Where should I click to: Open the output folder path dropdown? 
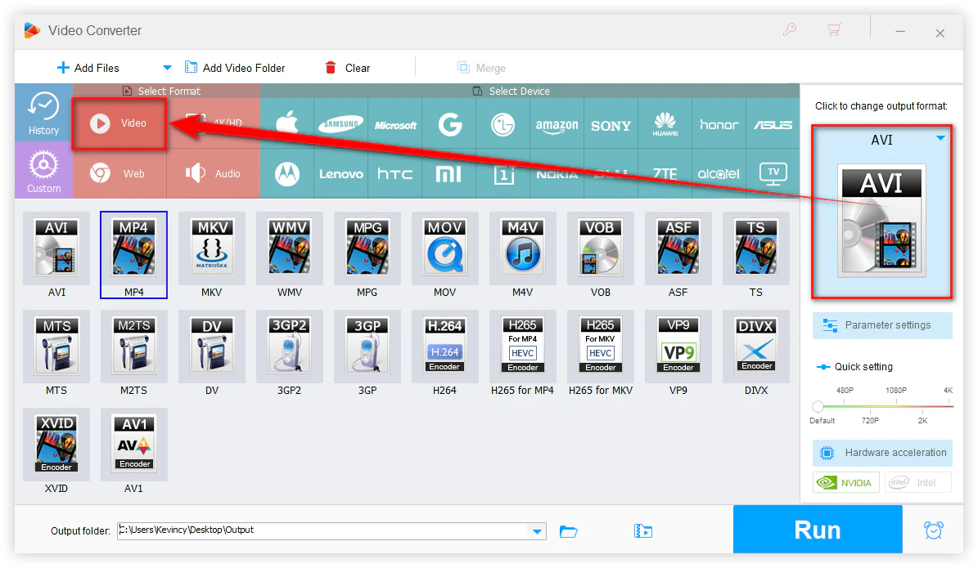pos(538,531)
